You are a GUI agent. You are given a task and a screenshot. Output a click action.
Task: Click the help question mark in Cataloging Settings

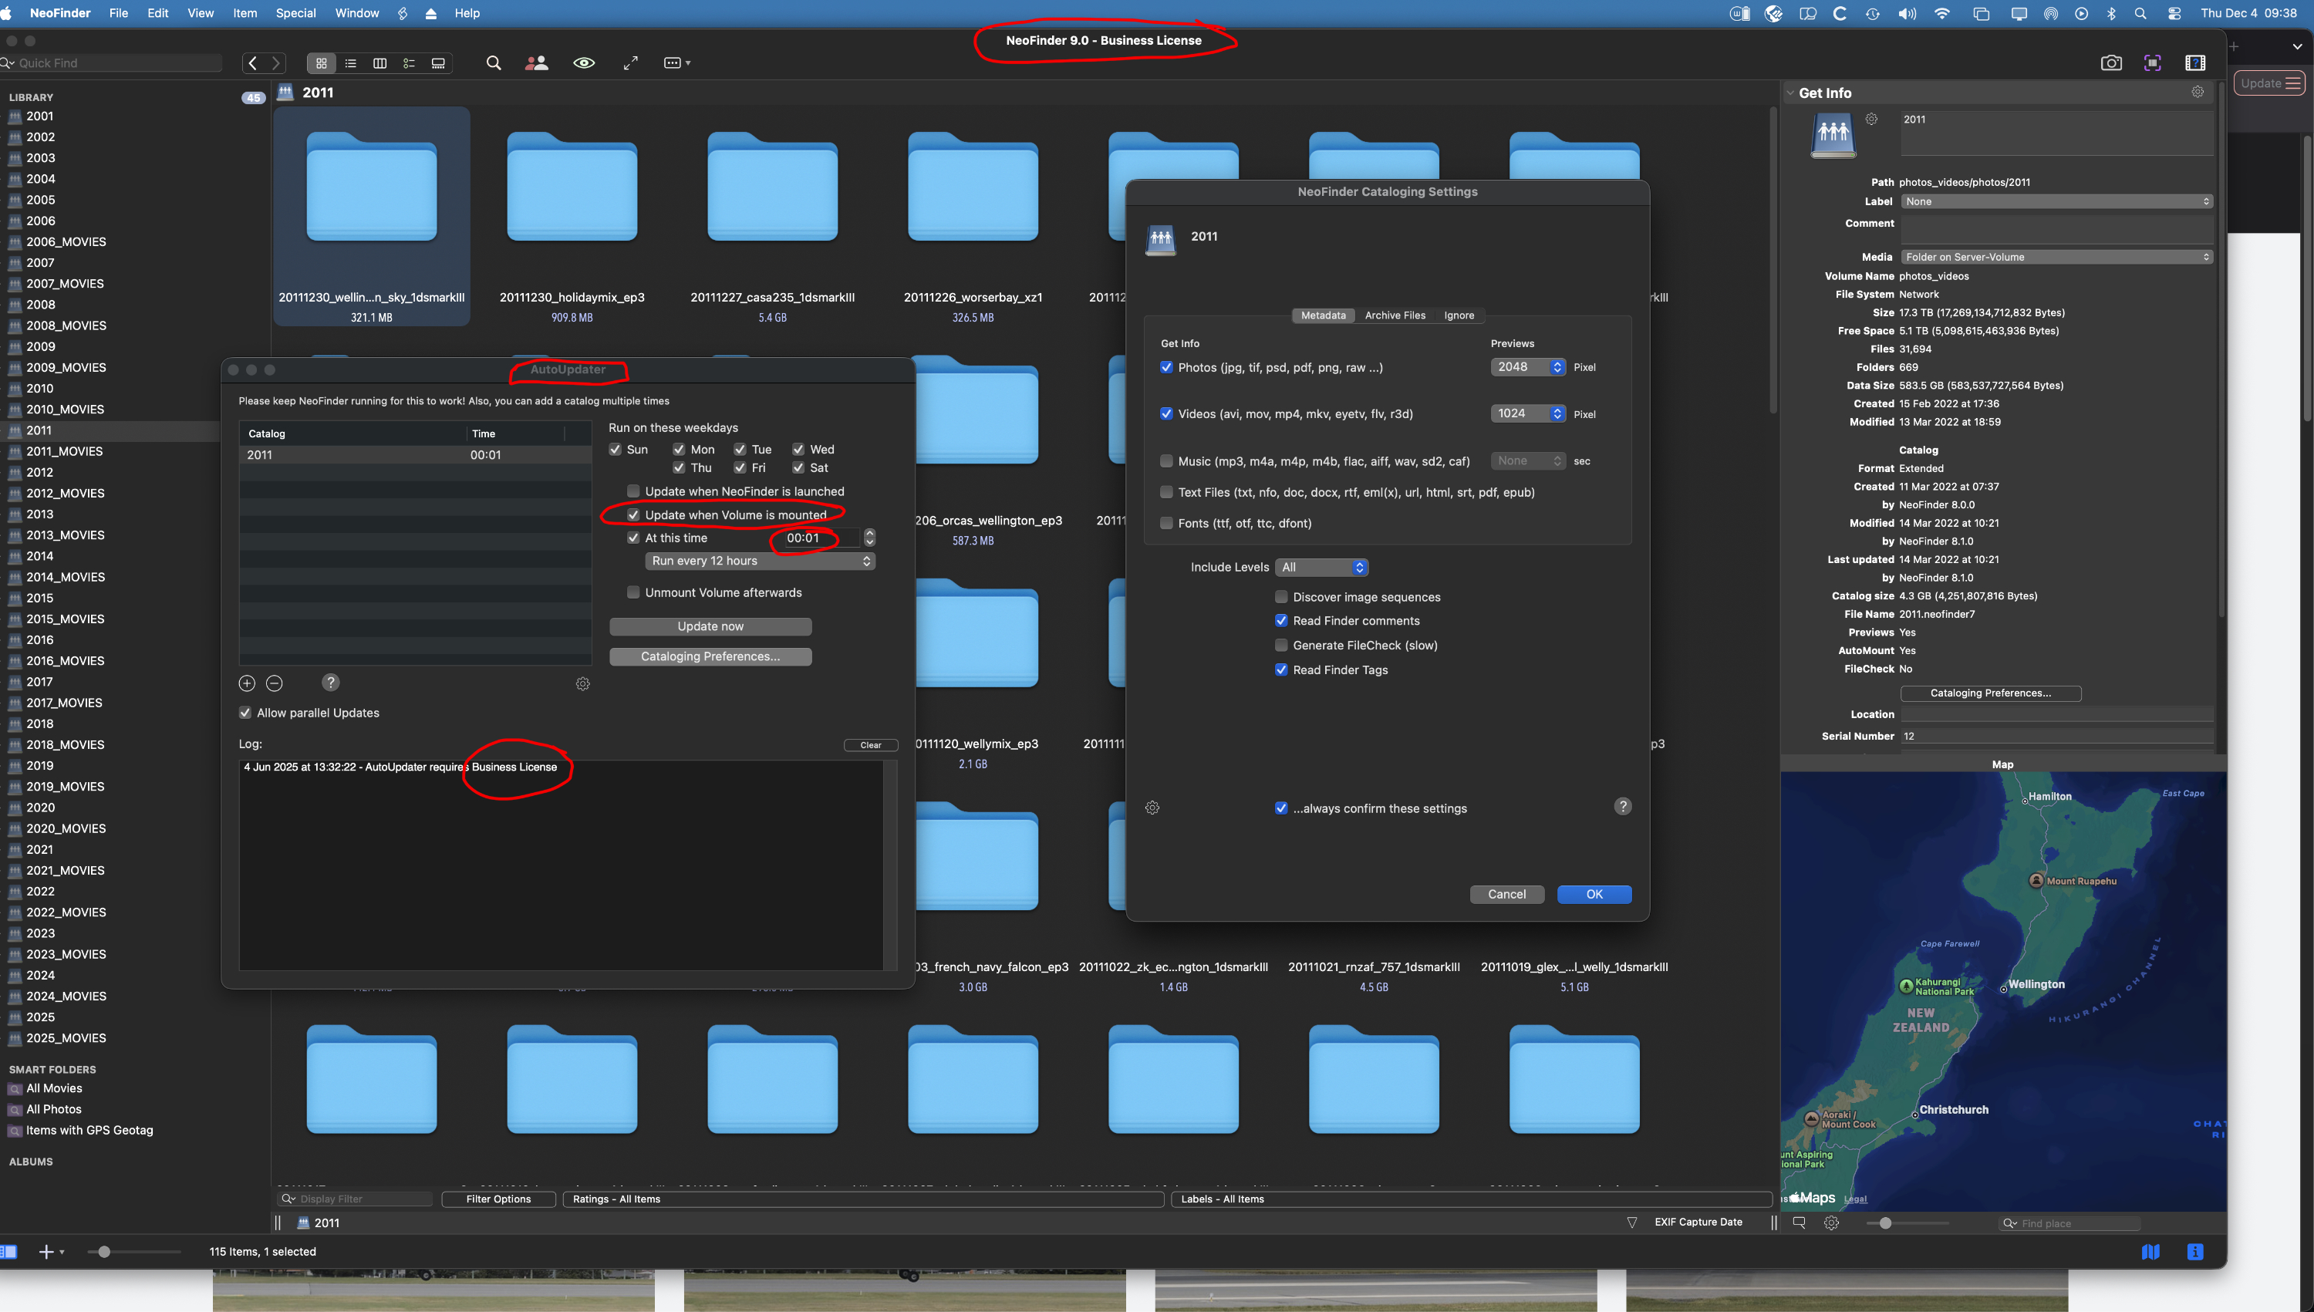tap(1622, 807)
